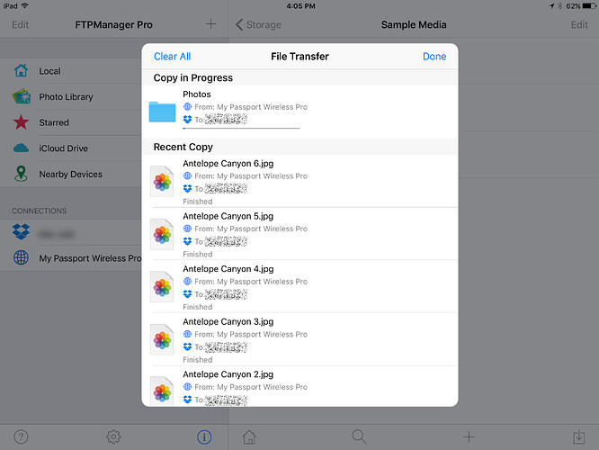
Task: Click the iCloud Drive label
Action: 64,148
